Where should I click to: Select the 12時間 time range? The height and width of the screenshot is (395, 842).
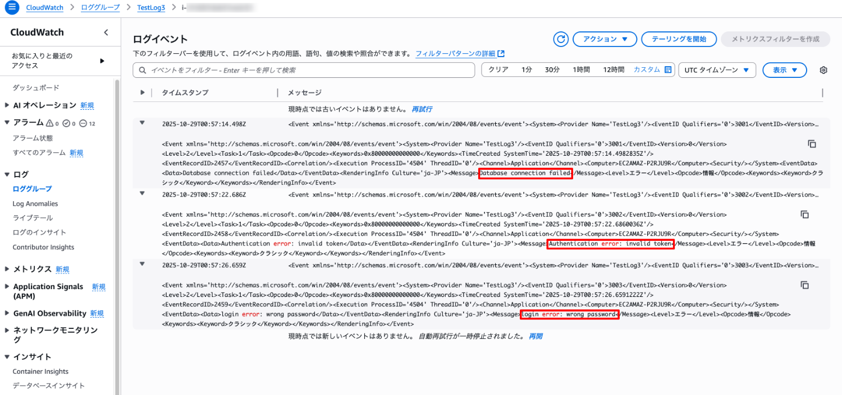pyautogui.click(x=614, y=69)
